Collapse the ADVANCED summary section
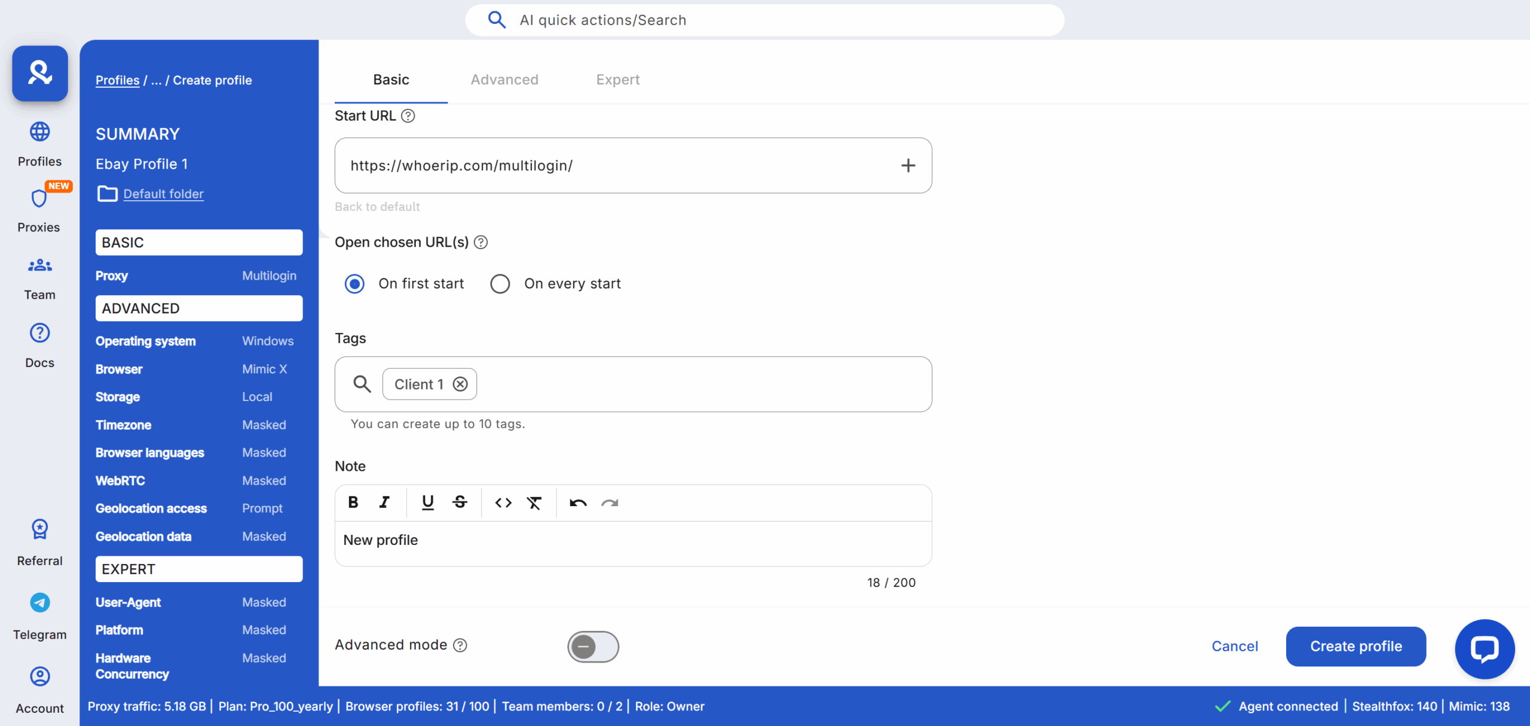This screenshot has height=726, width=1530. 199,308
